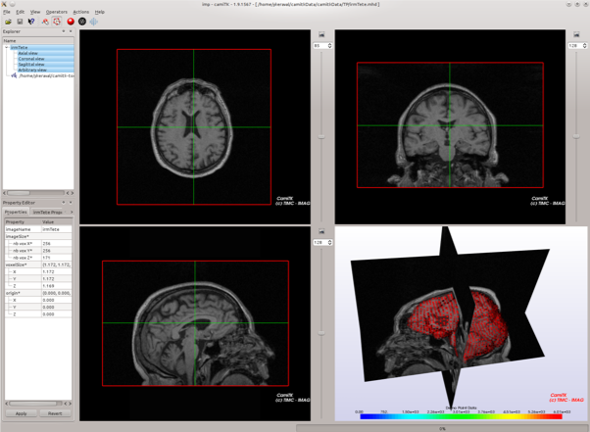Open the Operators menu
Screen dimensions: 590x432
pyautogui.click(x=57, y=12)
